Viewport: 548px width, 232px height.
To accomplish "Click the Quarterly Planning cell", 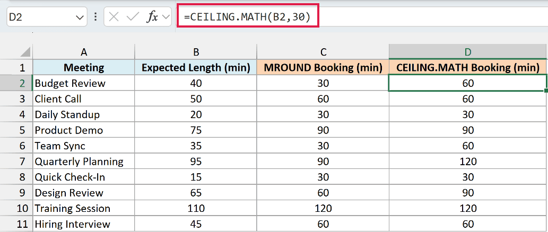I will pyautogui.click(x=83, y=162).
